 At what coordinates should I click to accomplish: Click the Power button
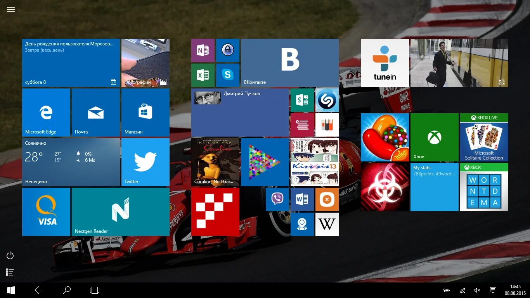(x=10, y=255)
